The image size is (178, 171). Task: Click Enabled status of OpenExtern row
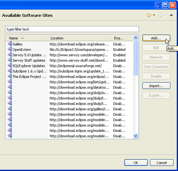coord(119,49)
